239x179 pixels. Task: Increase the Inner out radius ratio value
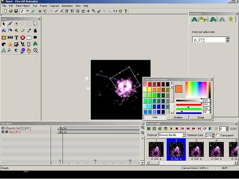point(227,38)
